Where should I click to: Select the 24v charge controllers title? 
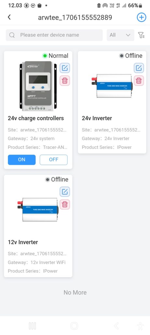click(x=36, y=118)
